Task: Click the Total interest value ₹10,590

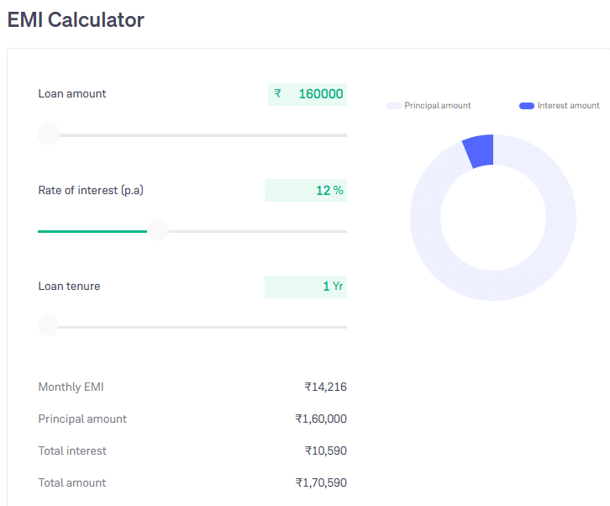Action: point(325,451)
